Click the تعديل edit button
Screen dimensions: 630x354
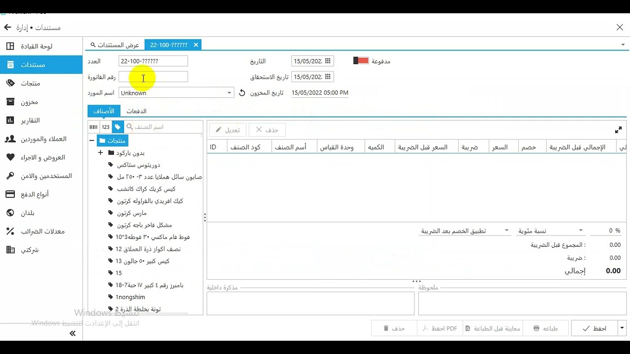click(x=227, y=130)
